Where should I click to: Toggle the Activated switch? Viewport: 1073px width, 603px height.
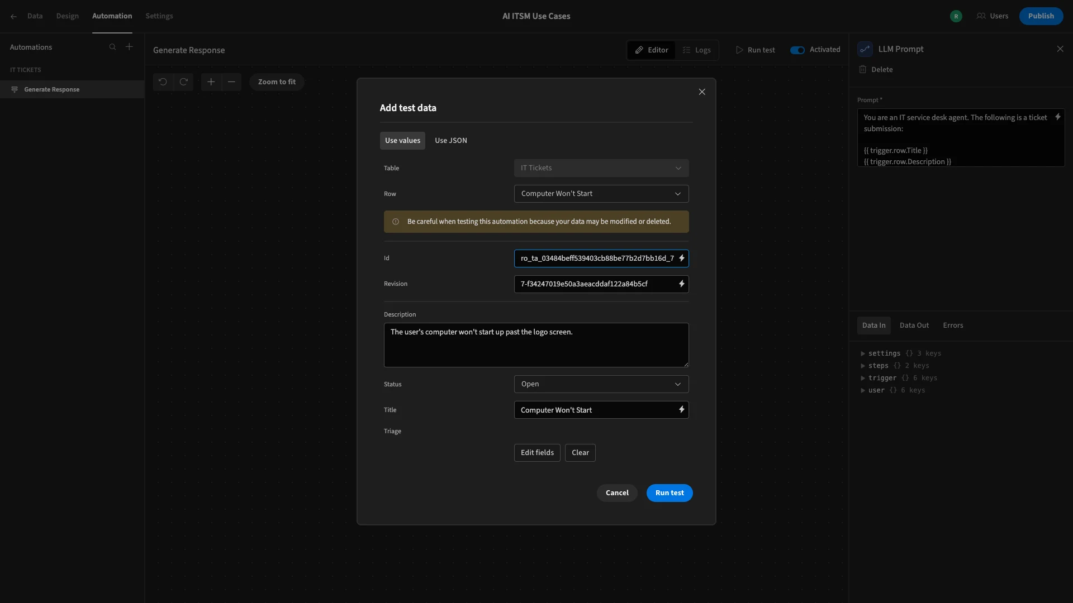tap(797, 50)
